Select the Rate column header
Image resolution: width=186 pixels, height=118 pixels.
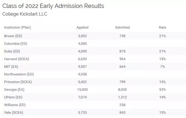click(x=162, y=28)
